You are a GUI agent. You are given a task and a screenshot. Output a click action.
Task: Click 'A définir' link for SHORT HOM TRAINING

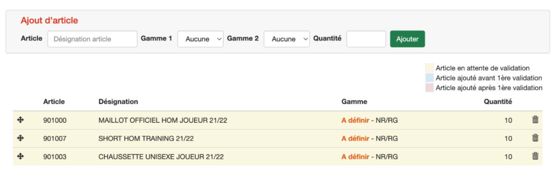pos(355,138)
